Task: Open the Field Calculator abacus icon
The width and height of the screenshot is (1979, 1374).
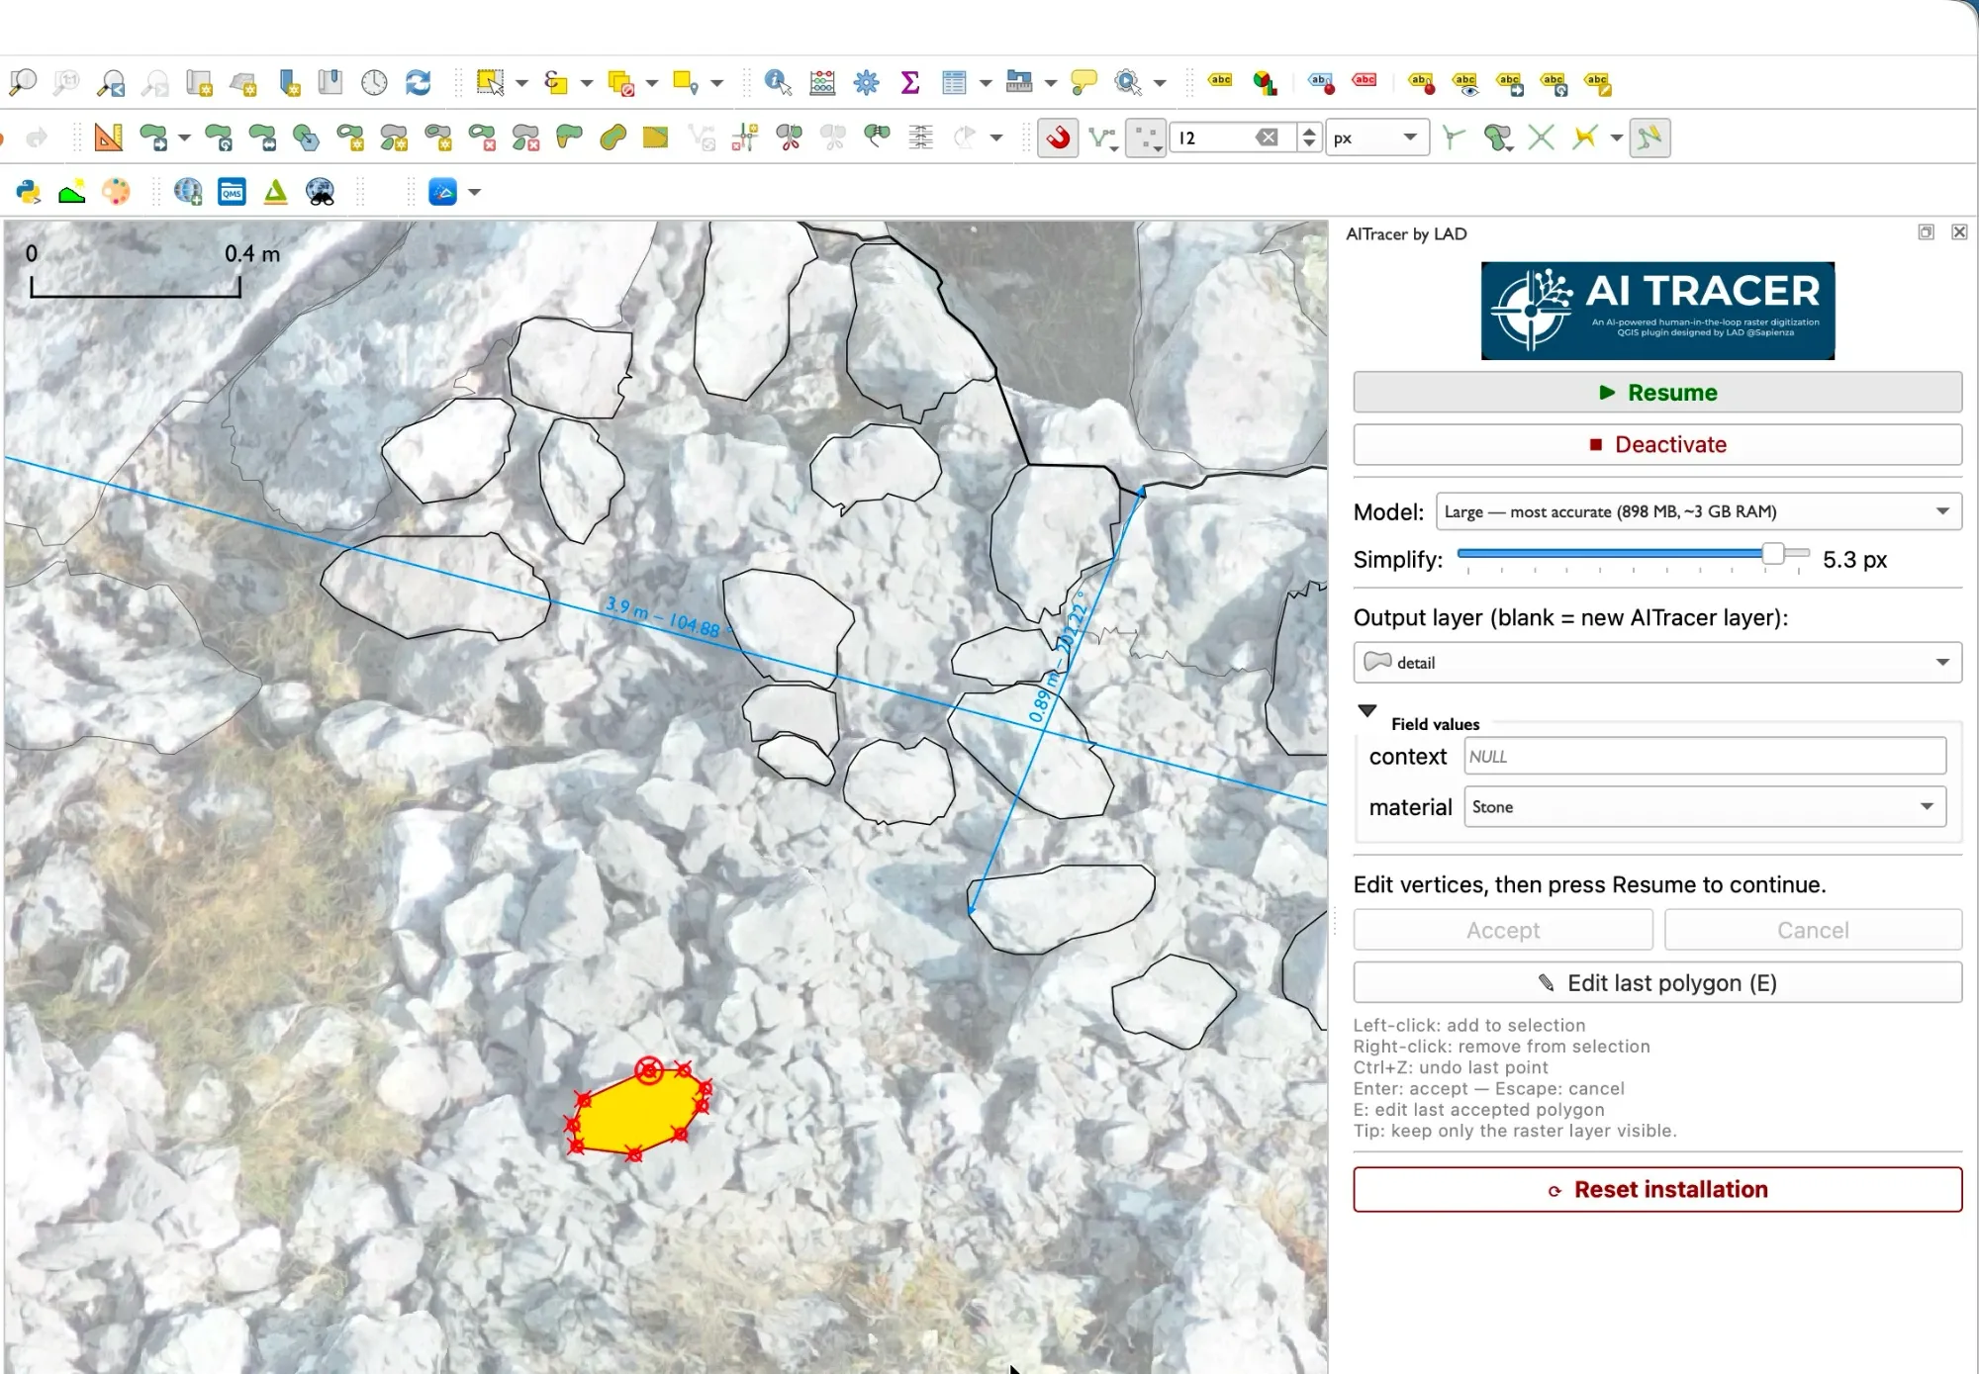Action: (822, 83)
